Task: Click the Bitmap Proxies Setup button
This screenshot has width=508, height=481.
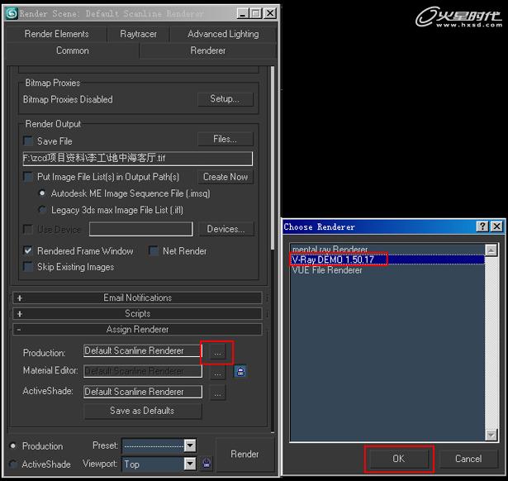Action: pyautogui.click(x=226, y=99)
